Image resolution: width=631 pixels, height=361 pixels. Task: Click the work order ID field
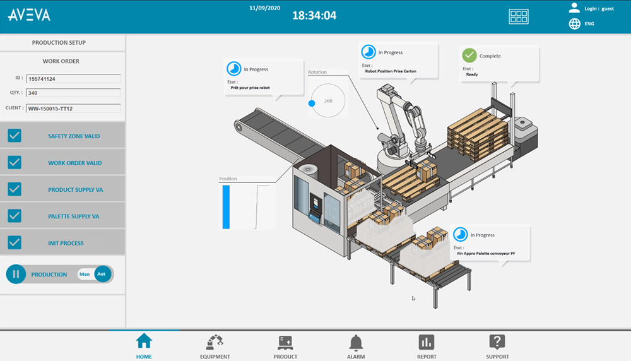[73, 79]
